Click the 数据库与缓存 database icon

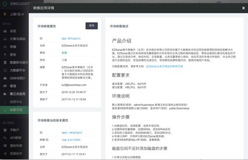coord(5,63)
